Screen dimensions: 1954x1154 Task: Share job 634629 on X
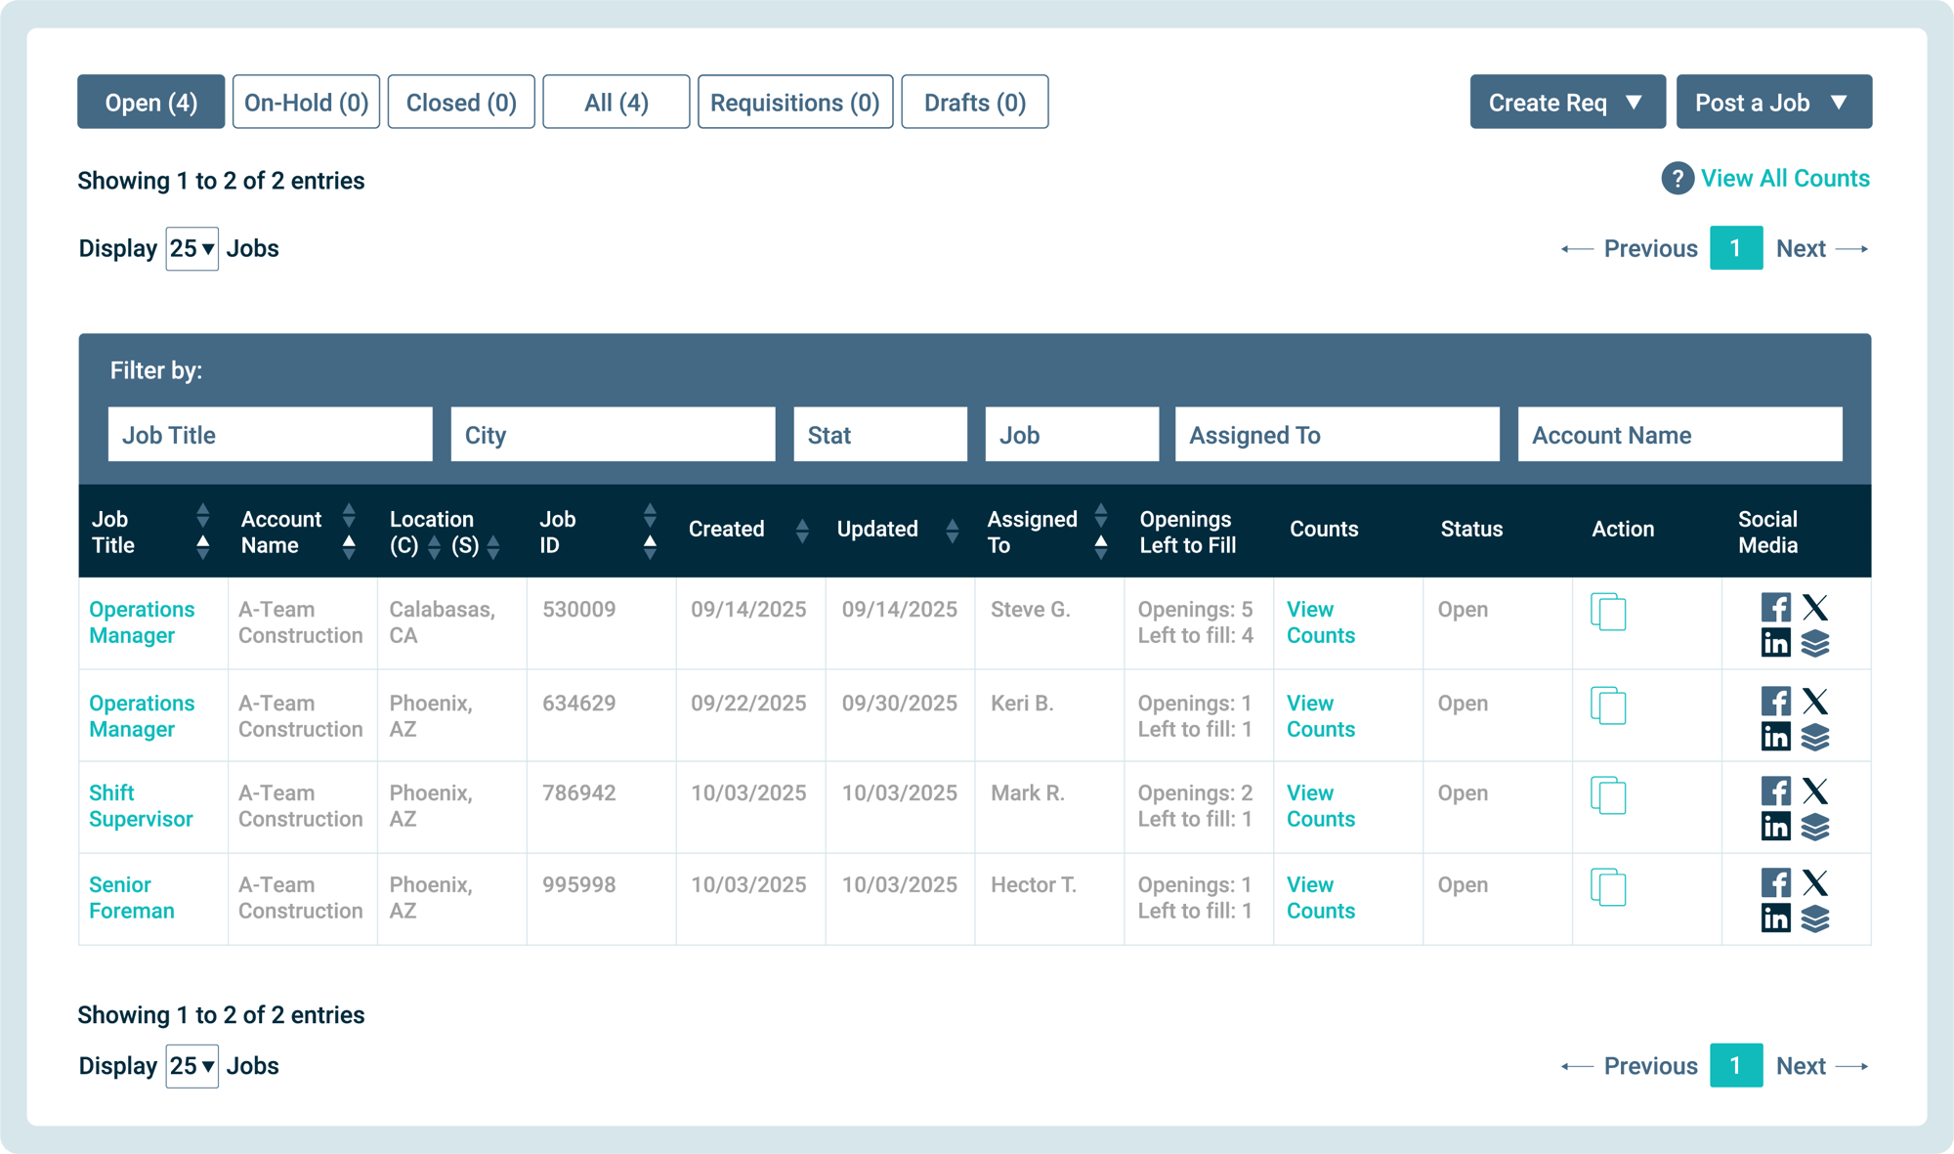tap(1815, 701)
